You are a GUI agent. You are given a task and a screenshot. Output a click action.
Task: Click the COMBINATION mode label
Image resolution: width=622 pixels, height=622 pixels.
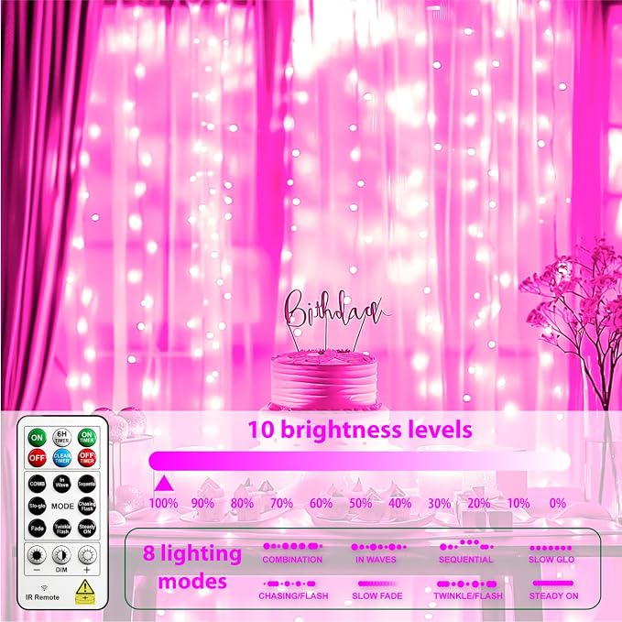click(x=292, y=560)
